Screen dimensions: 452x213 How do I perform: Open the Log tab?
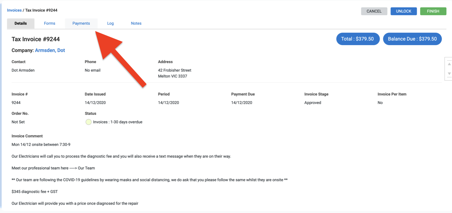tap(110, 24)
